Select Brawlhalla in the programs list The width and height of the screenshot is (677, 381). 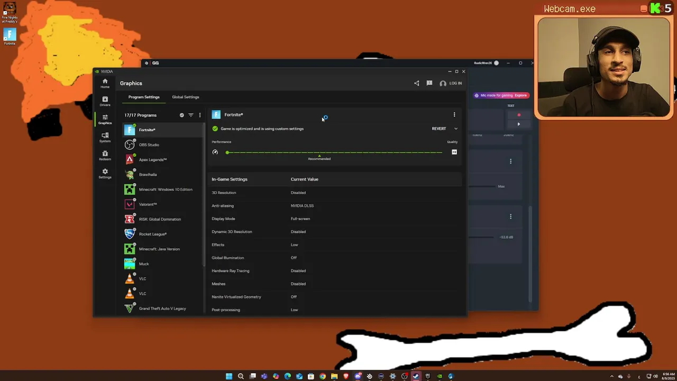163,174
